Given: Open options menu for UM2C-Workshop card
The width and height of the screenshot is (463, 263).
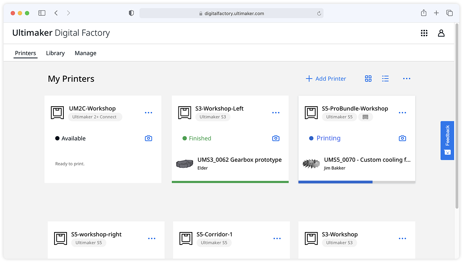Looking at the screenshot, I should (x=149, y=113).
